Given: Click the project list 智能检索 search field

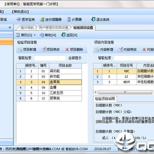Looking at the screenshot, I should coord(50,58).
